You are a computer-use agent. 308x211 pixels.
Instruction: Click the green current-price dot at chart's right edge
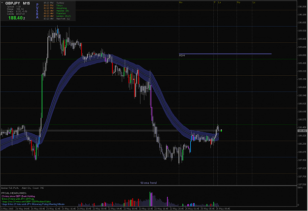pos(221,130)
